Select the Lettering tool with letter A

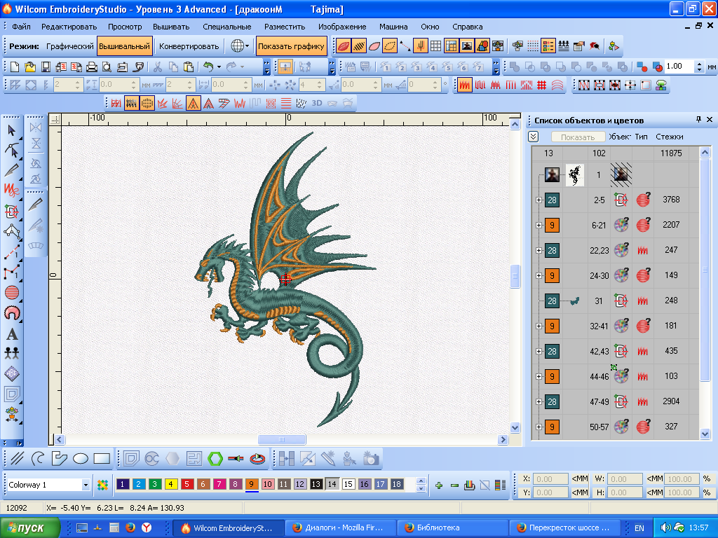click(x=11, y=334)
